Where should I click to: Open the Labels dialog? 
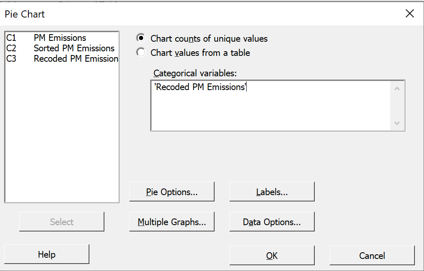[272, 191]
